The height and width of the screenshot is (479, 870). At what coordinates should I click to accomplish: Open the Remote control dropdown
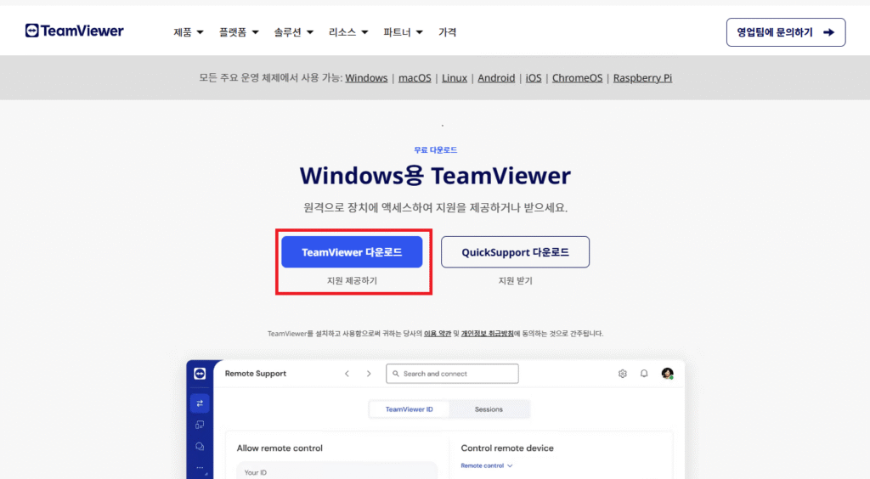pyautogui.click(x=486, y=465)
